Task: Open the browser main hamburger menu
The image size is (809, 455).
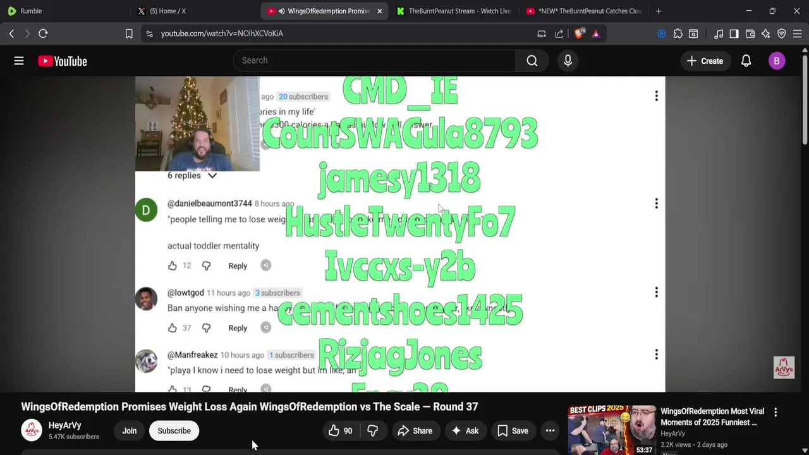Action: click(x=797, y=33)
